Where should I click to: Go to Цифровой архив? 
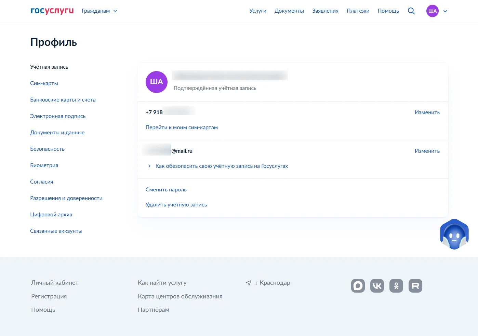[51, 215]
